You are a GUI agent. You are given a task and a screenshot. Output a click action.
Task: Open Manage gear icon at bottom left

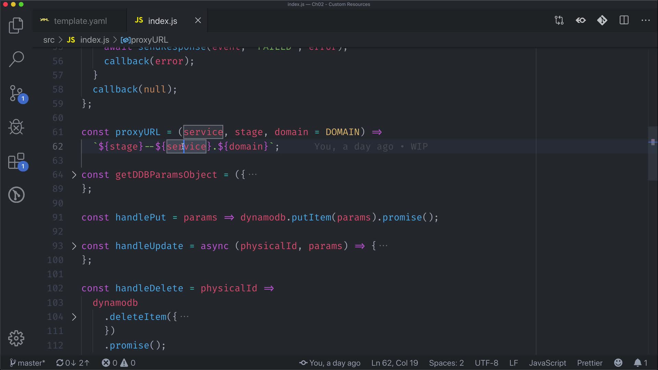[16, 338]
